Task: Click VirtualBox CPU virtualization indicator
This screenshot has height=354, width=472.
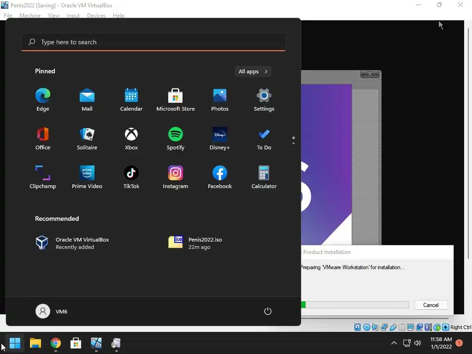Action: coord(428,327)
